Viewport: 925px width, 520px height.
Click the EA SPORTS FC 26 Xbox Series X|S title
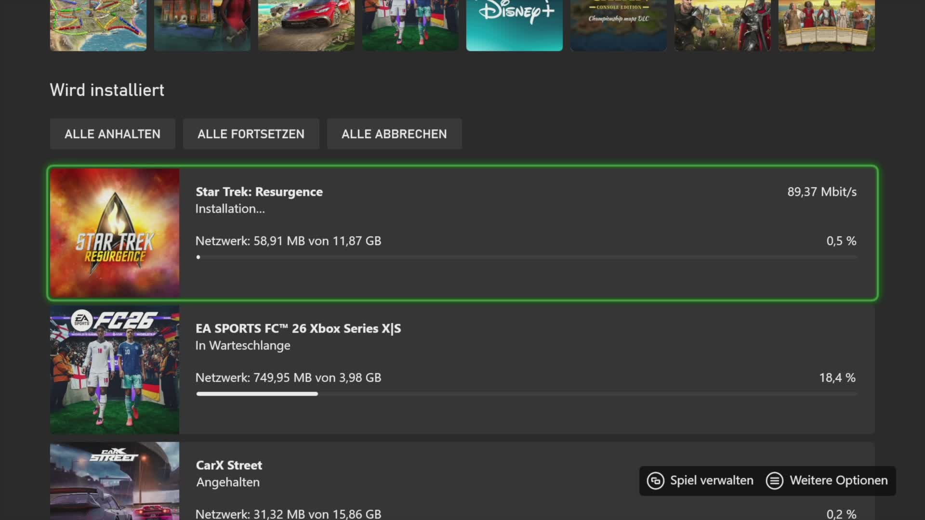[298, 328]
